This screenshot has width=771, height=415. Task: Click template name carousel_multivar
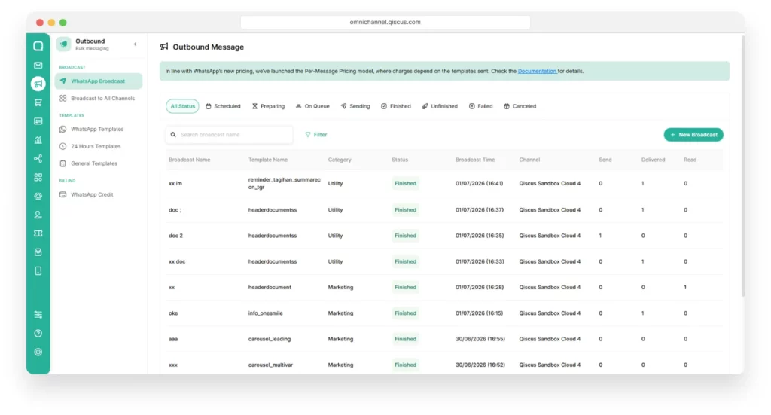coord(270,365)
